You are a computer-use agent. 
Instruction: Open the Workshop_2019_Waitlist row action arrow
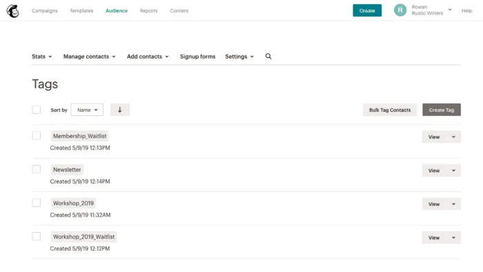point(453,237)
